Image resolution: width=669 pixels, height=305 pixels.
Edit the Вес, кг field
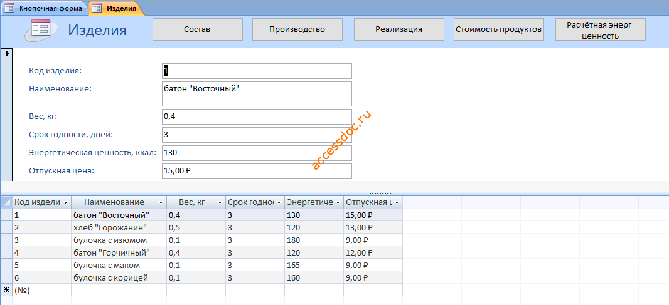tap(257, 116)
